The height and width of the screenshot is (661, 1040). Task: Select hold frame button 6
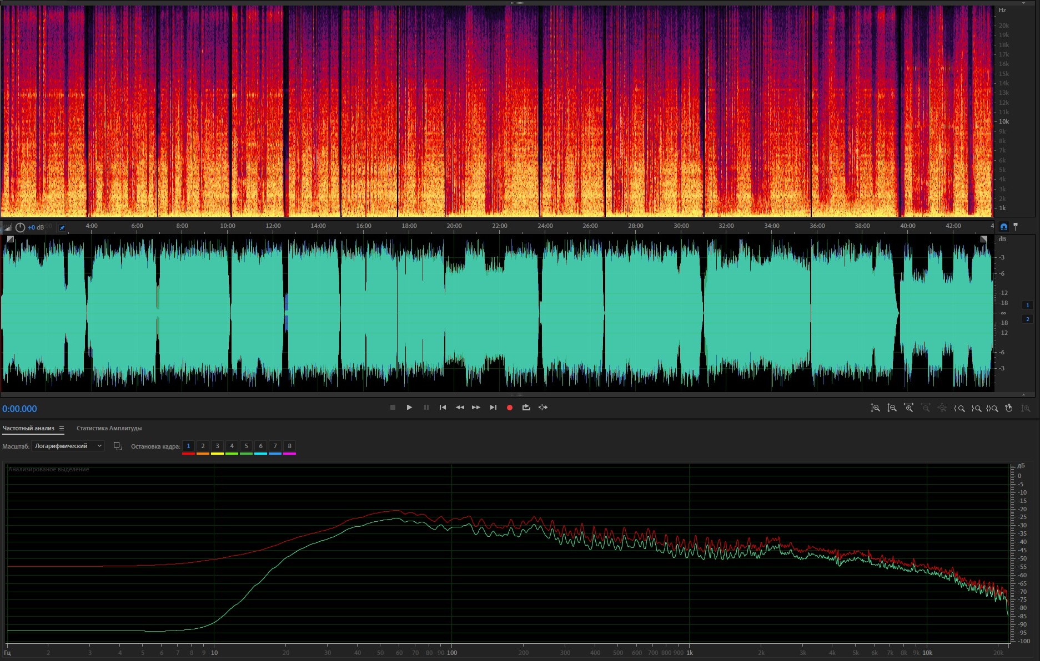(x=260, y=446)
